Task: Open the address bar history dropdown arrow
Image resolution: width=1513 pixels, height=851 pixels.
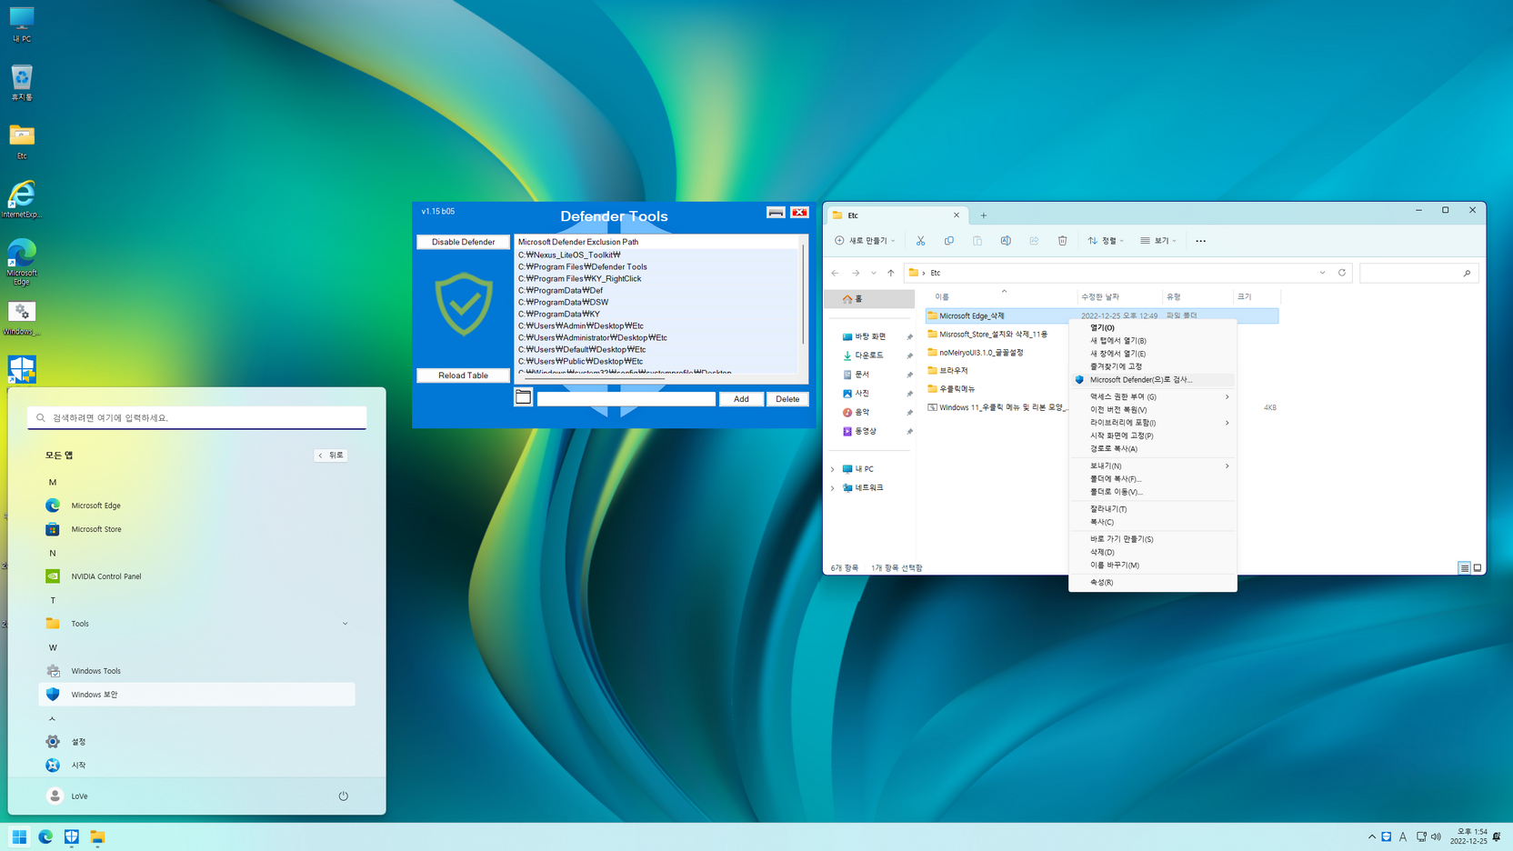Action: point(1322,273)
